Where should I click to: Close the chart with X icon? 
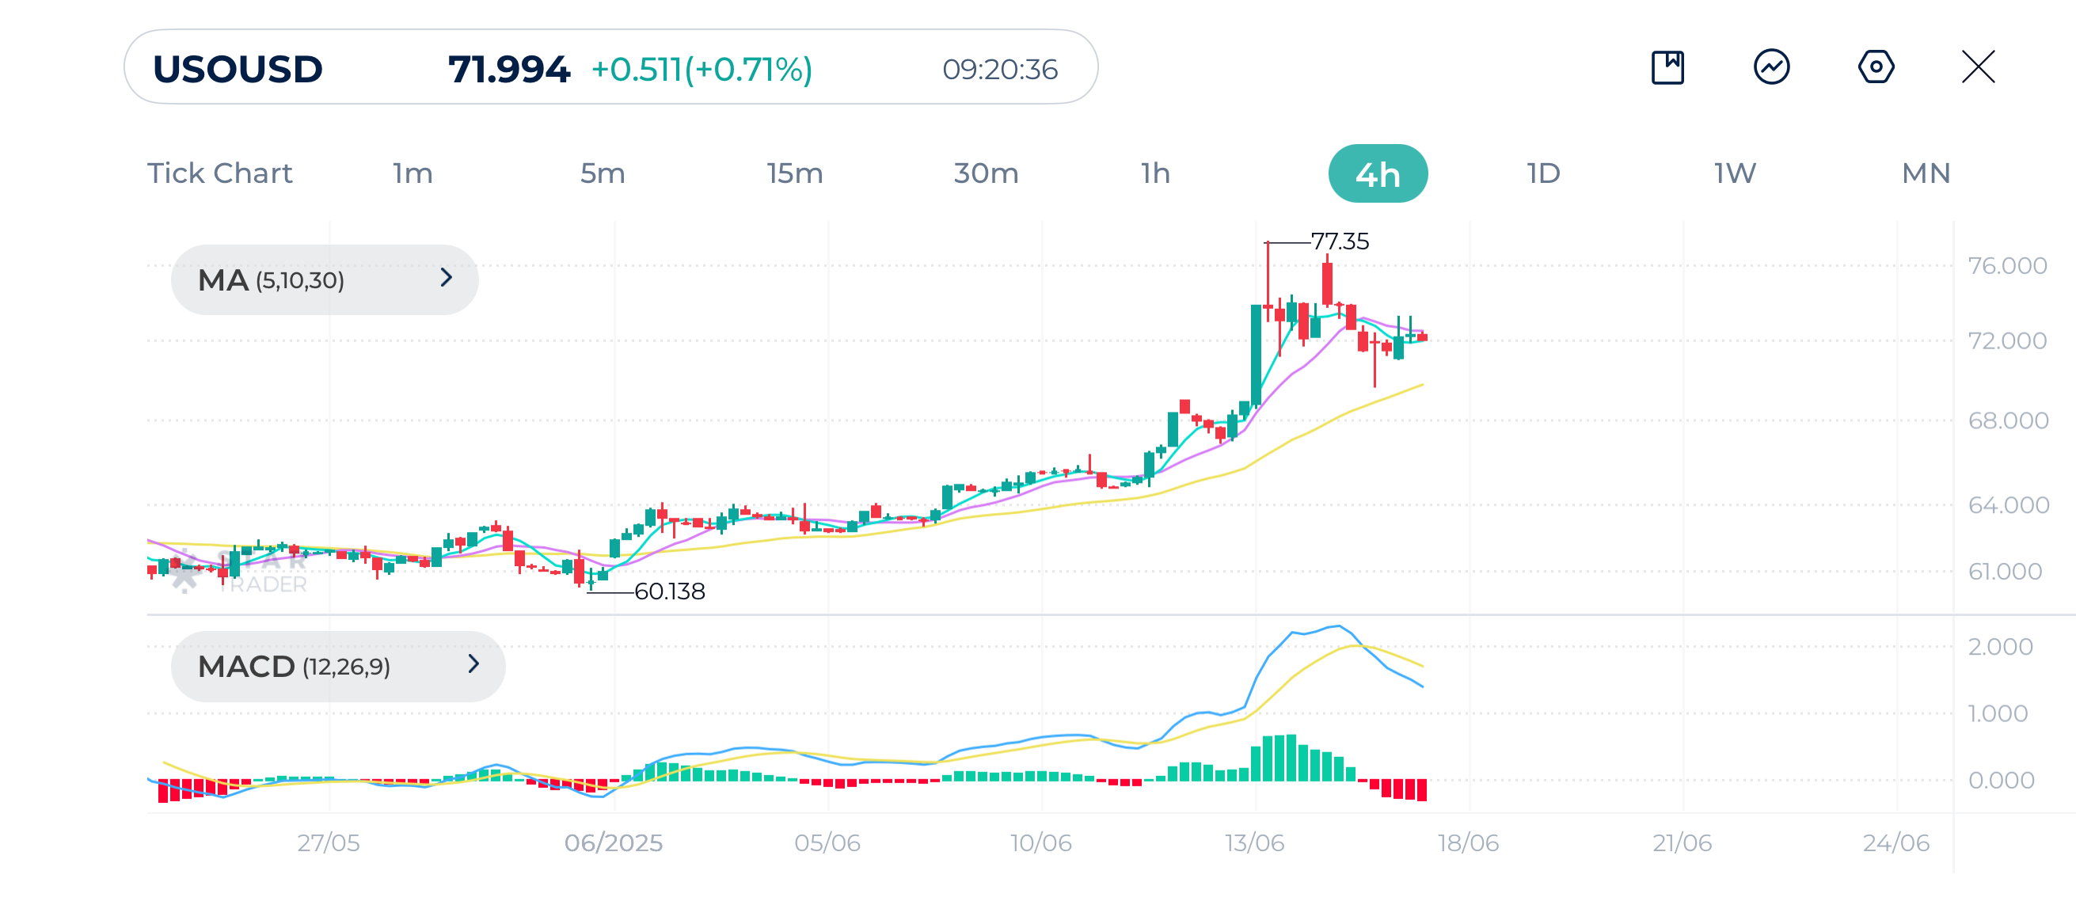click(1978, 67)
